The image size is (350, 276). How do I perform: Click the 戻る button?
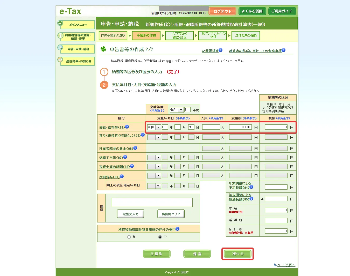(157, 254)
